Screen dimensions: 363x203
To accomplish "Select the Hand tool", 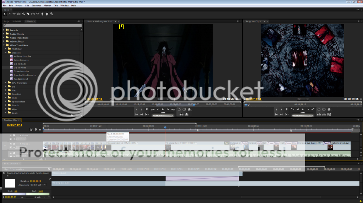I will (47, 14).
